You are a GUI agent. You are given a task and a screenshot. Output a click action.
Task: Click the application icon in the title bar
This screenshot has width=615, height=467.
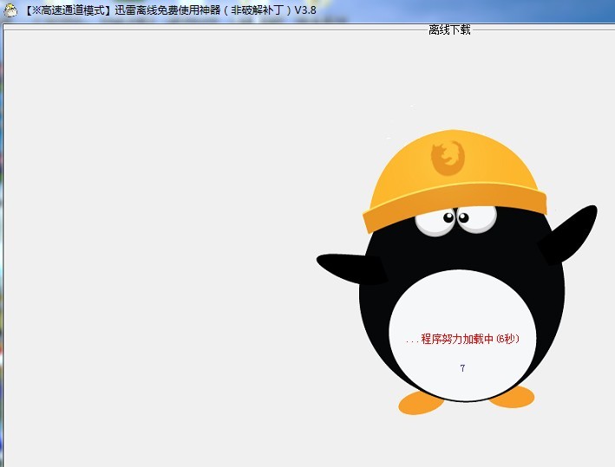[x=10, y=10]
